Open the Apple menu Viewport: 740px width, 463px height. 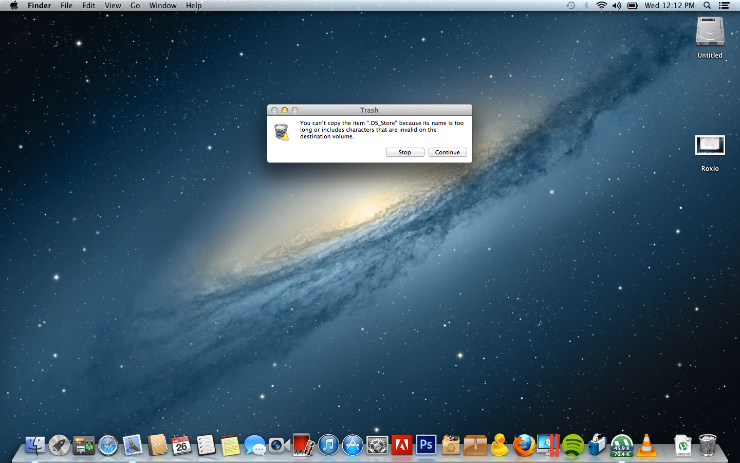14,6
